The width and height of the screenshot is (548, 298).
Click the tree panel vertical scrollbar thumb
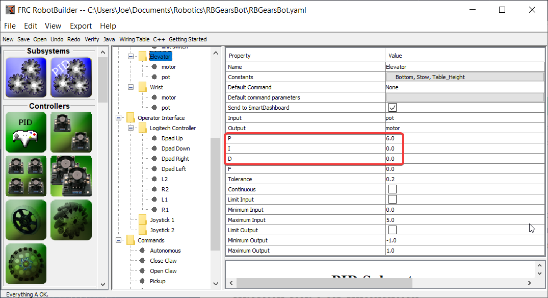[216, 194]
